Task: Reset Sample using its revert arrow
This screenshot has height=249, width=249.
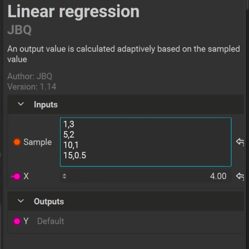Action: tap(240, 142)
